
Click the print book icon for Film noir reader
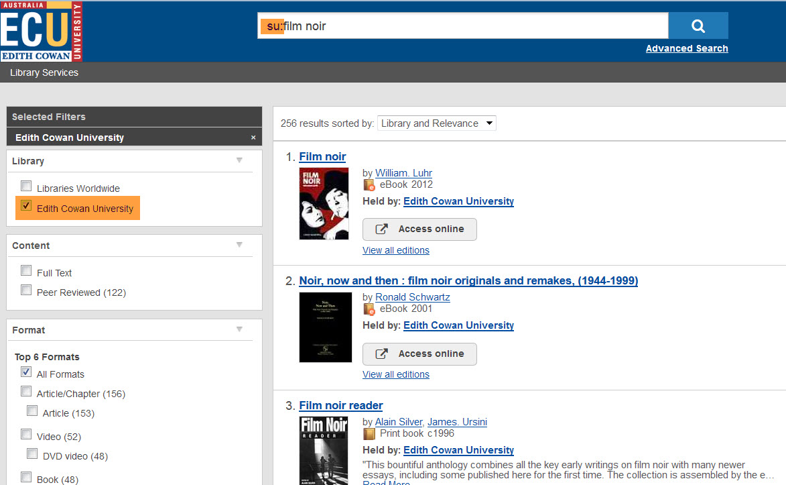pyautogui.click(x=369, y=434)
